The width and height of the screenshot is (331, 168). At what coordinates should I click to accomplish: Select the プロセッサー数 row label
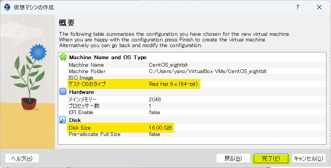(x=84, y=106)
